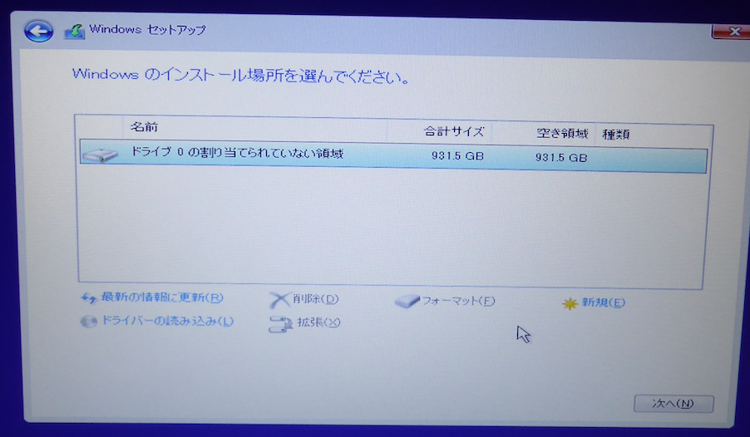Refresh the list via 最新の情報に更新(R)
This screenshot has height=437, width=750.
tap(162, 297)
